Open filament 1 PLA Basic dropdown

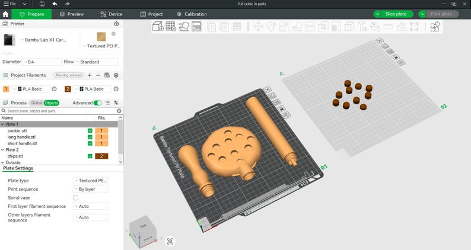[31, 89]
